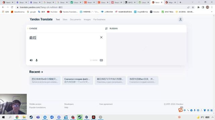Screen dimensions: 215x120
Task: Switch to the Documents translation tab
Action: [75, 19]
